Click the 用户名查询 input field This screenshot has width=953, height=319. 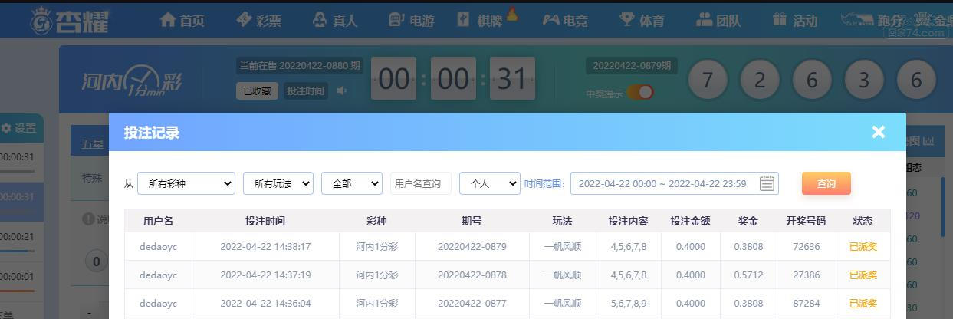pyautogui.click(x=421, y=183)
